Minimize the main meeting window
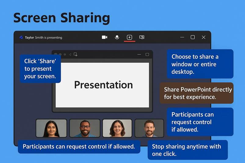 click(x=182, y=37)
